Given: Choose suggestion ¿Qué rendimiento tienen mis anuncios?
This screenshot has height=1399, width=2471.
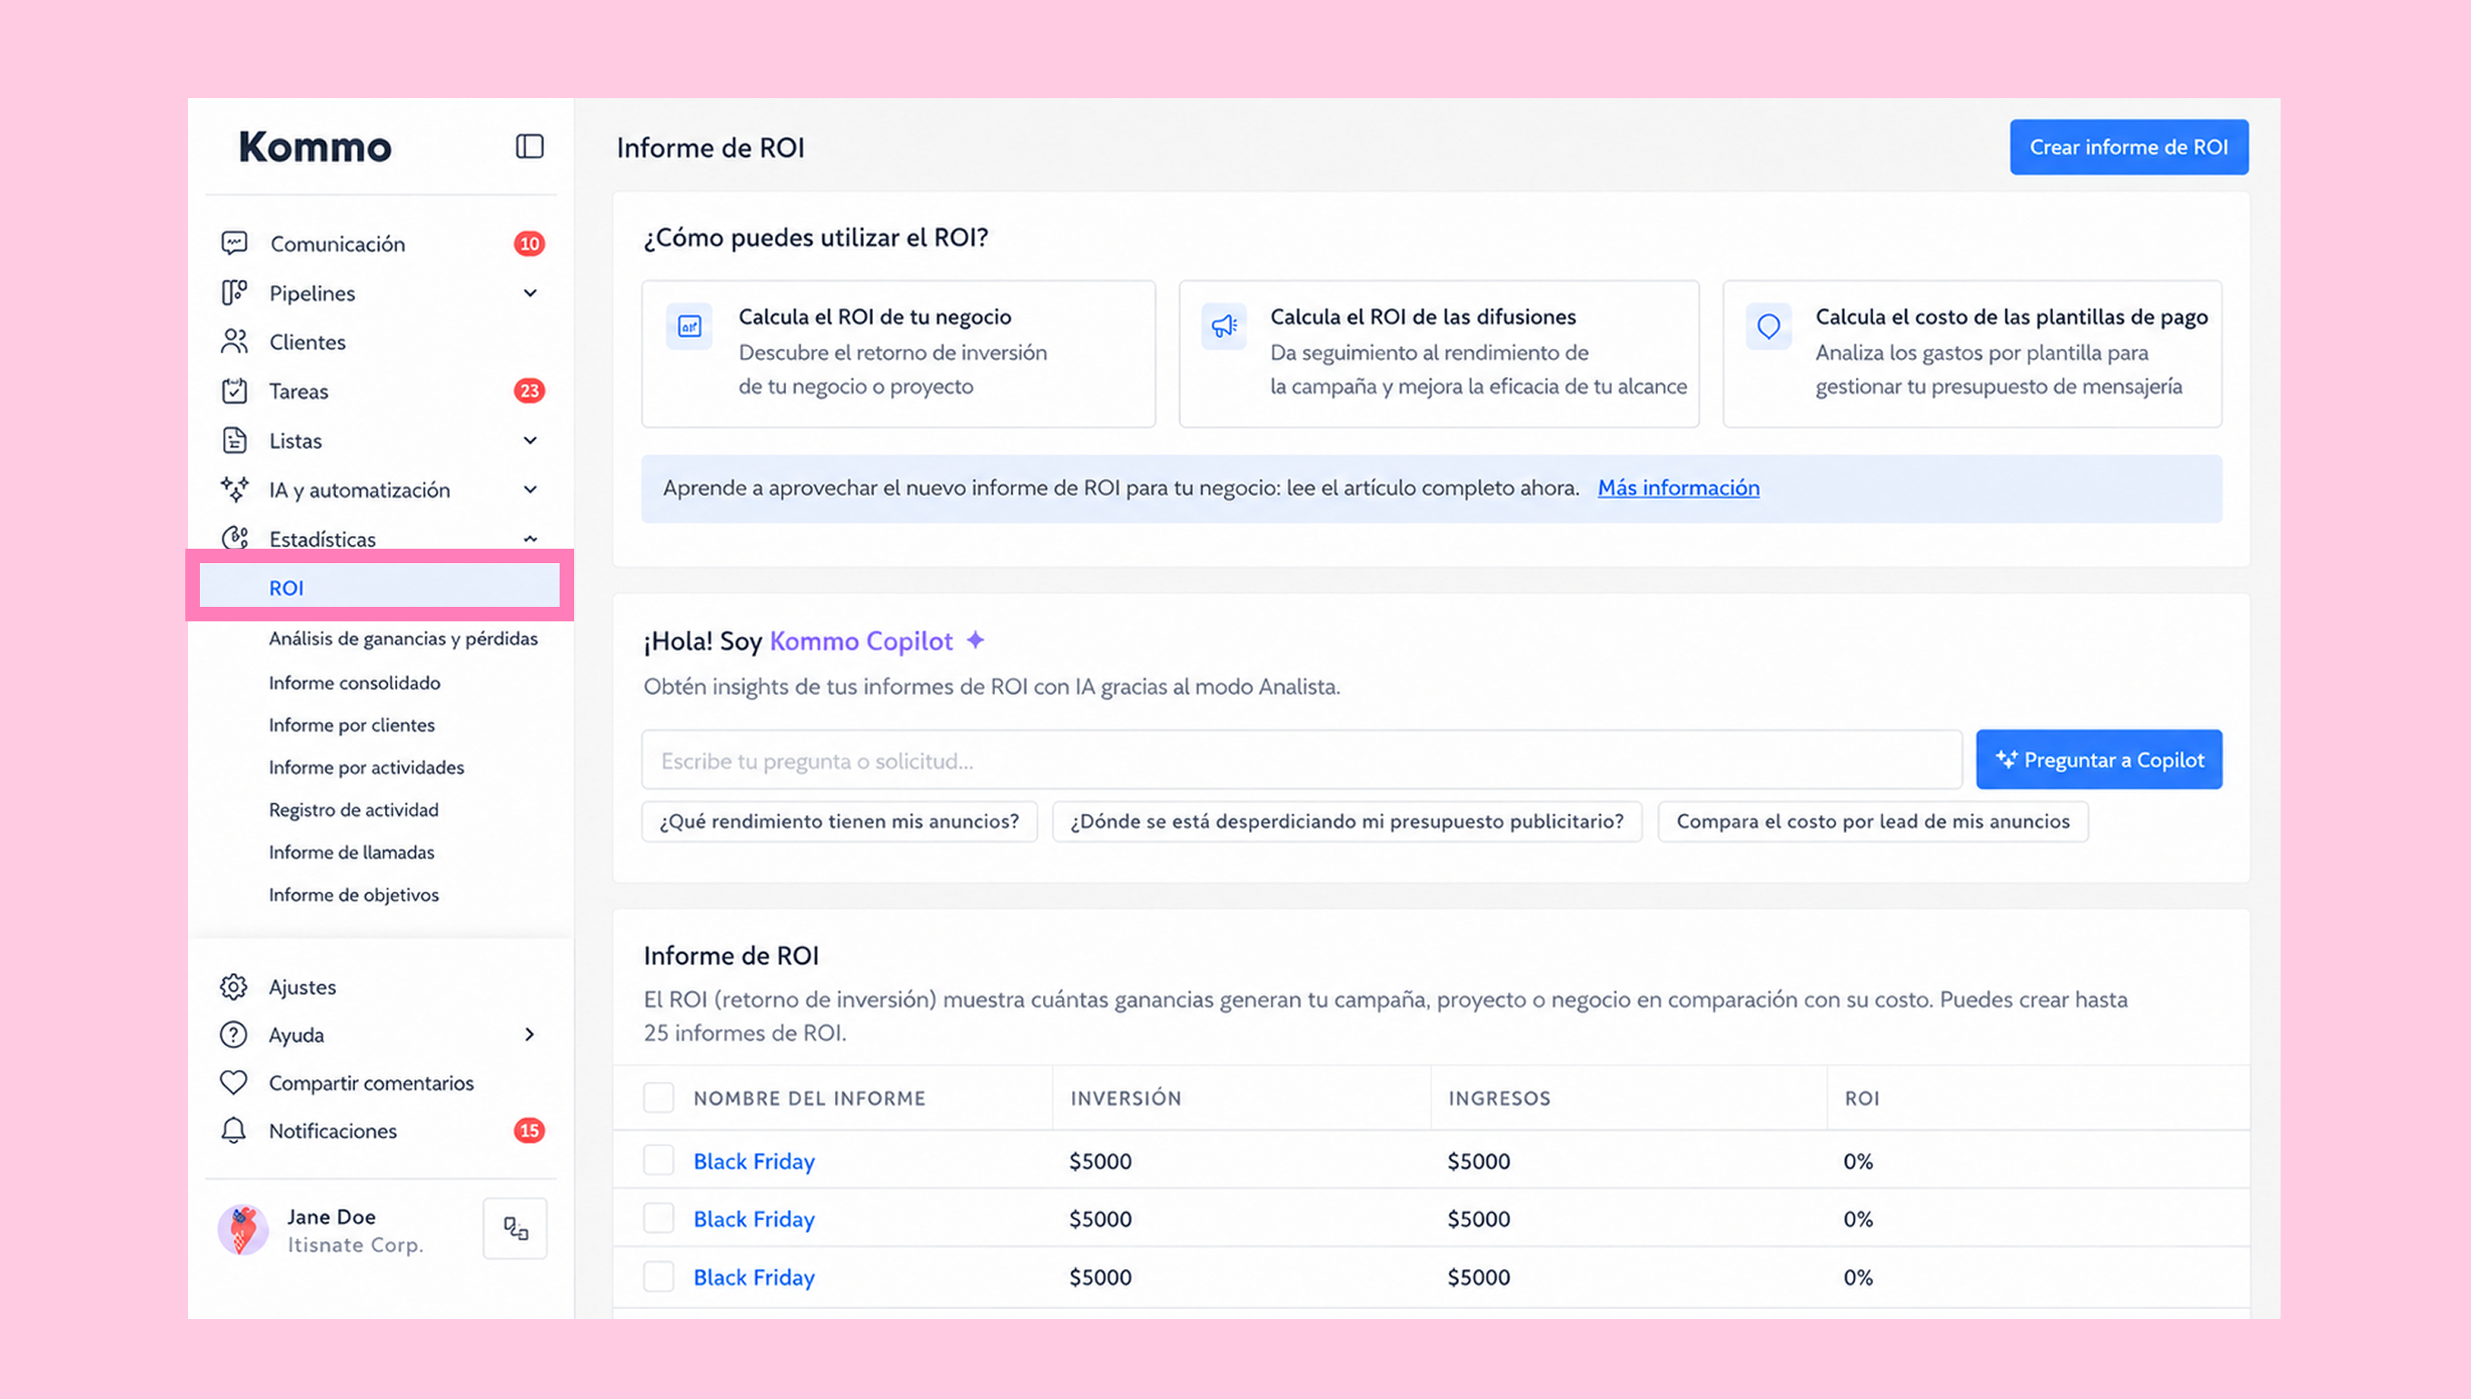Looking at the screenshot, I should coord(839,821).
